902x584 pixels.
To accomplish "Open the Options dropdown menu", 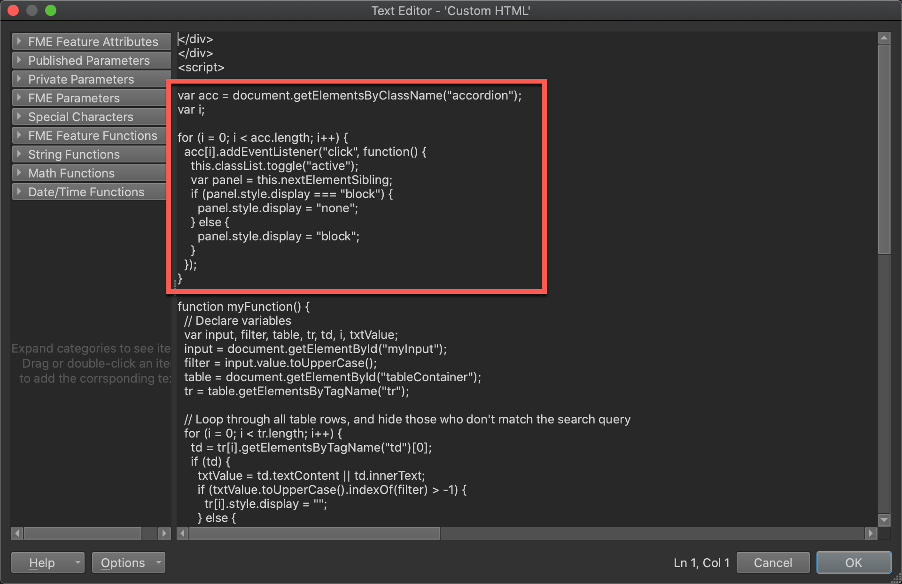I will pyautogui.click(x=128, y=562).
